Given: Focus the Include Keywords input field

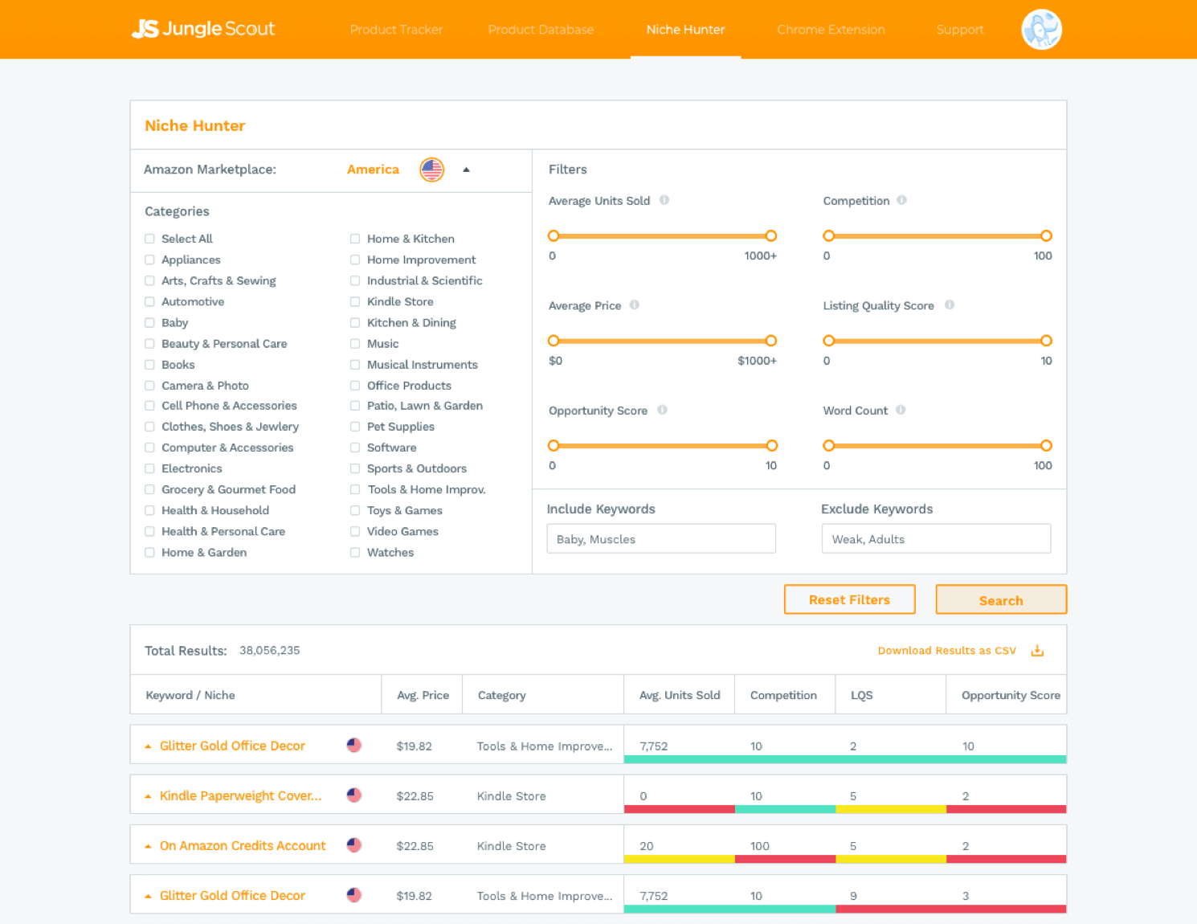Looking at the screenshot, I should point(661,538).
